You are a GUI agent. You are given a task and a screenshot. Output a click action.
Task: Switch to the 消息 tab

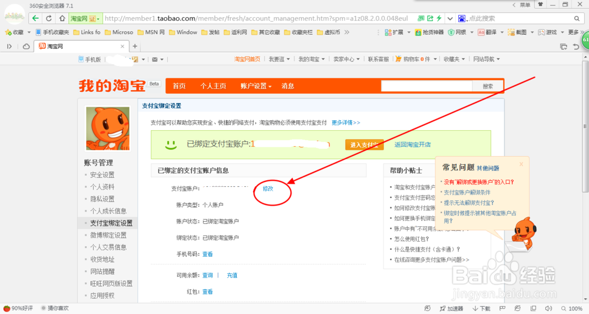(x=288, y=86)
